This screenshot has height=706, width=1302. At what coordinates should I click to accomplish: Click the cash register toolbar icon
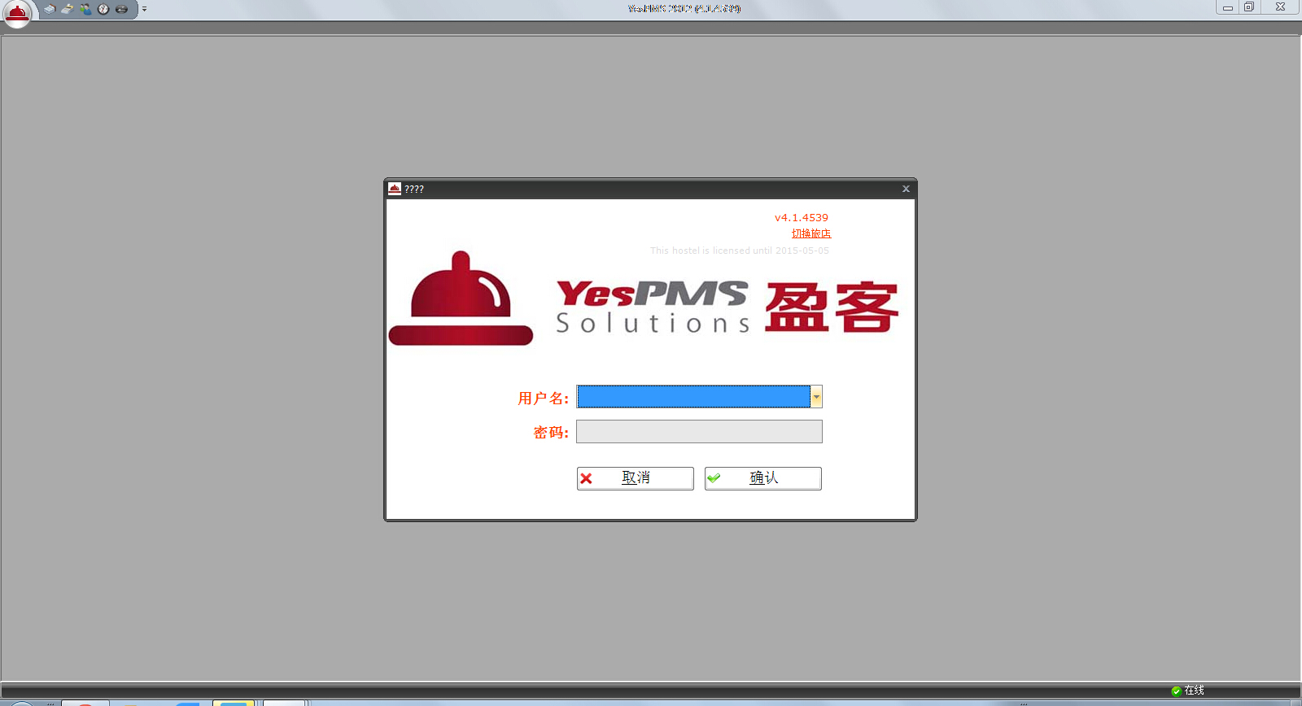68,9
